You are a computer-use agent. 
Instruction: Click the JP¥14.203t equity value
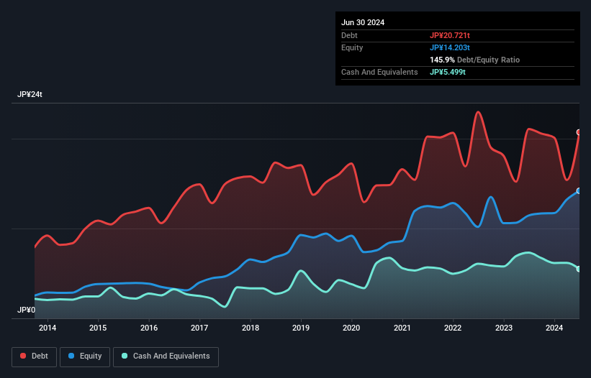pyautogui.click(x=450, y=47)
